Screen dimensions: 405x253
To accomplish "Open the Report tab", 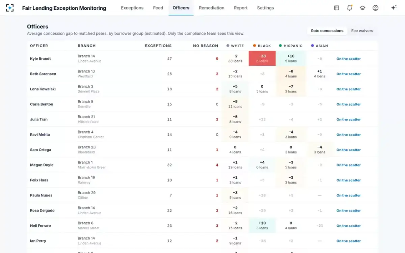I will pyautogui.click(x=241, y=8).
